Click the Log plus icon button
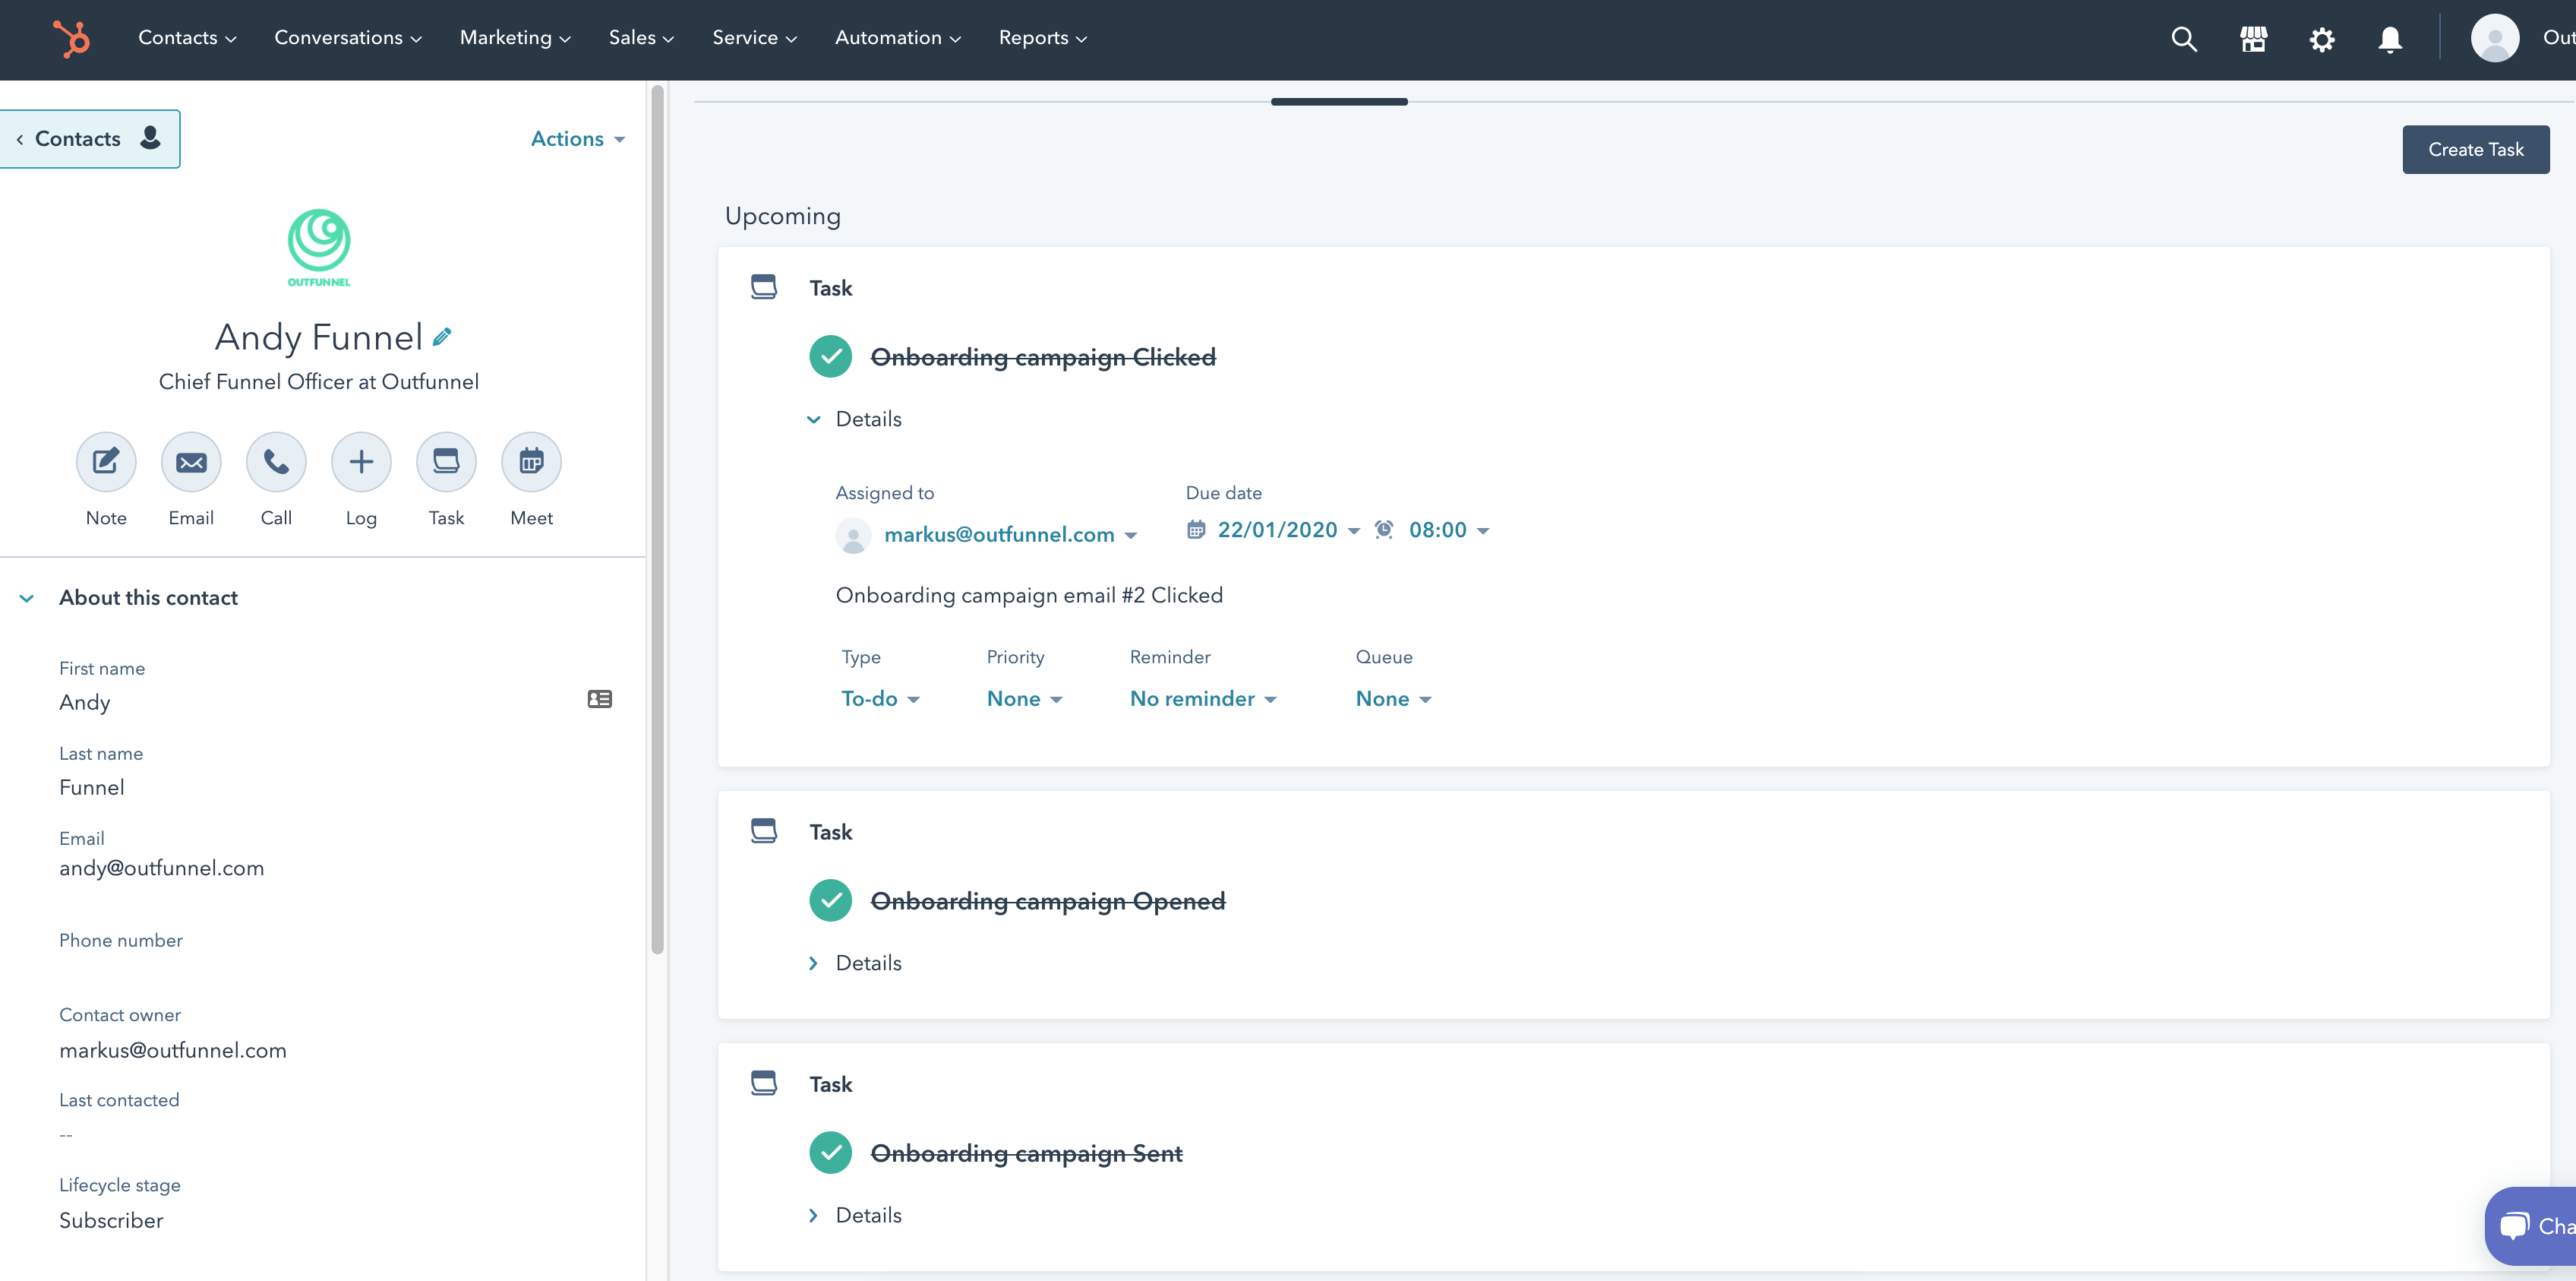2576x1281 pixels. pos(361,461)
